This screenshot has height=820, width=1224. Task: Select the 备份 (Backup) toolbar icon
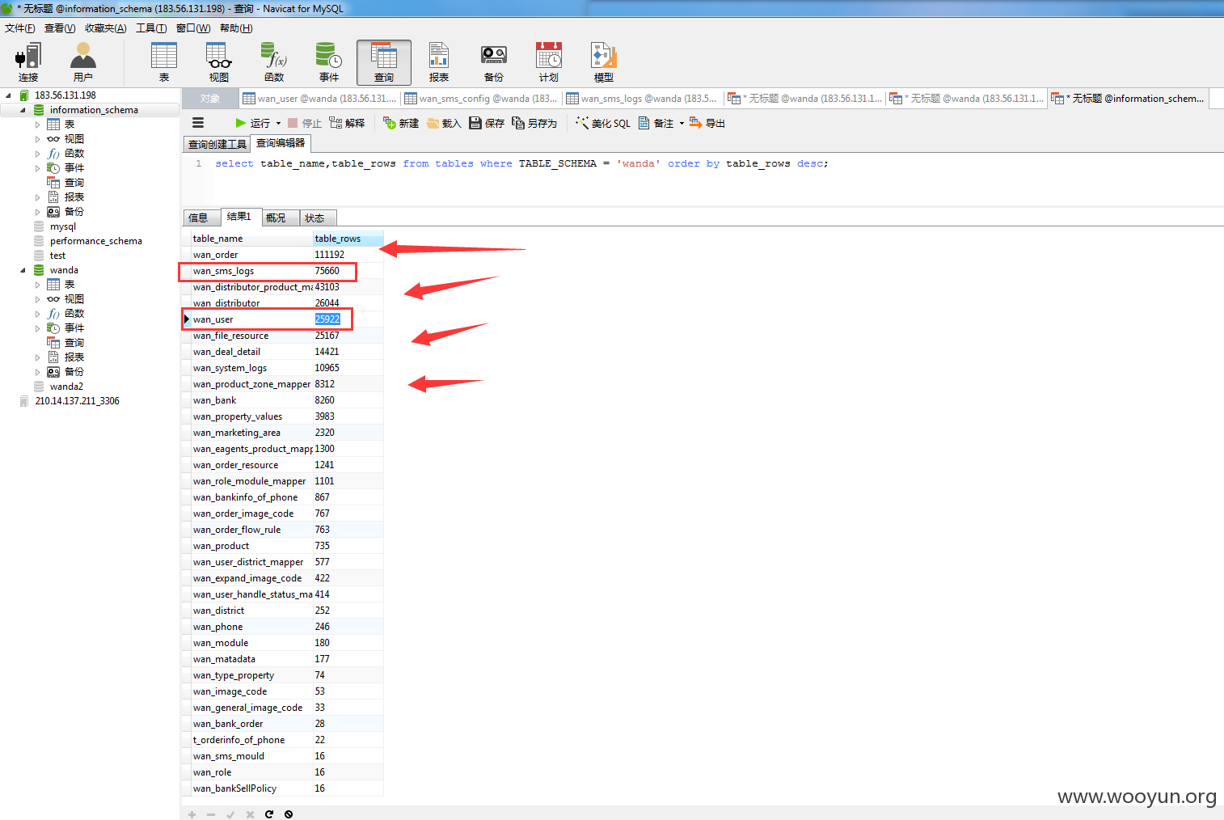tap(494, 62)
